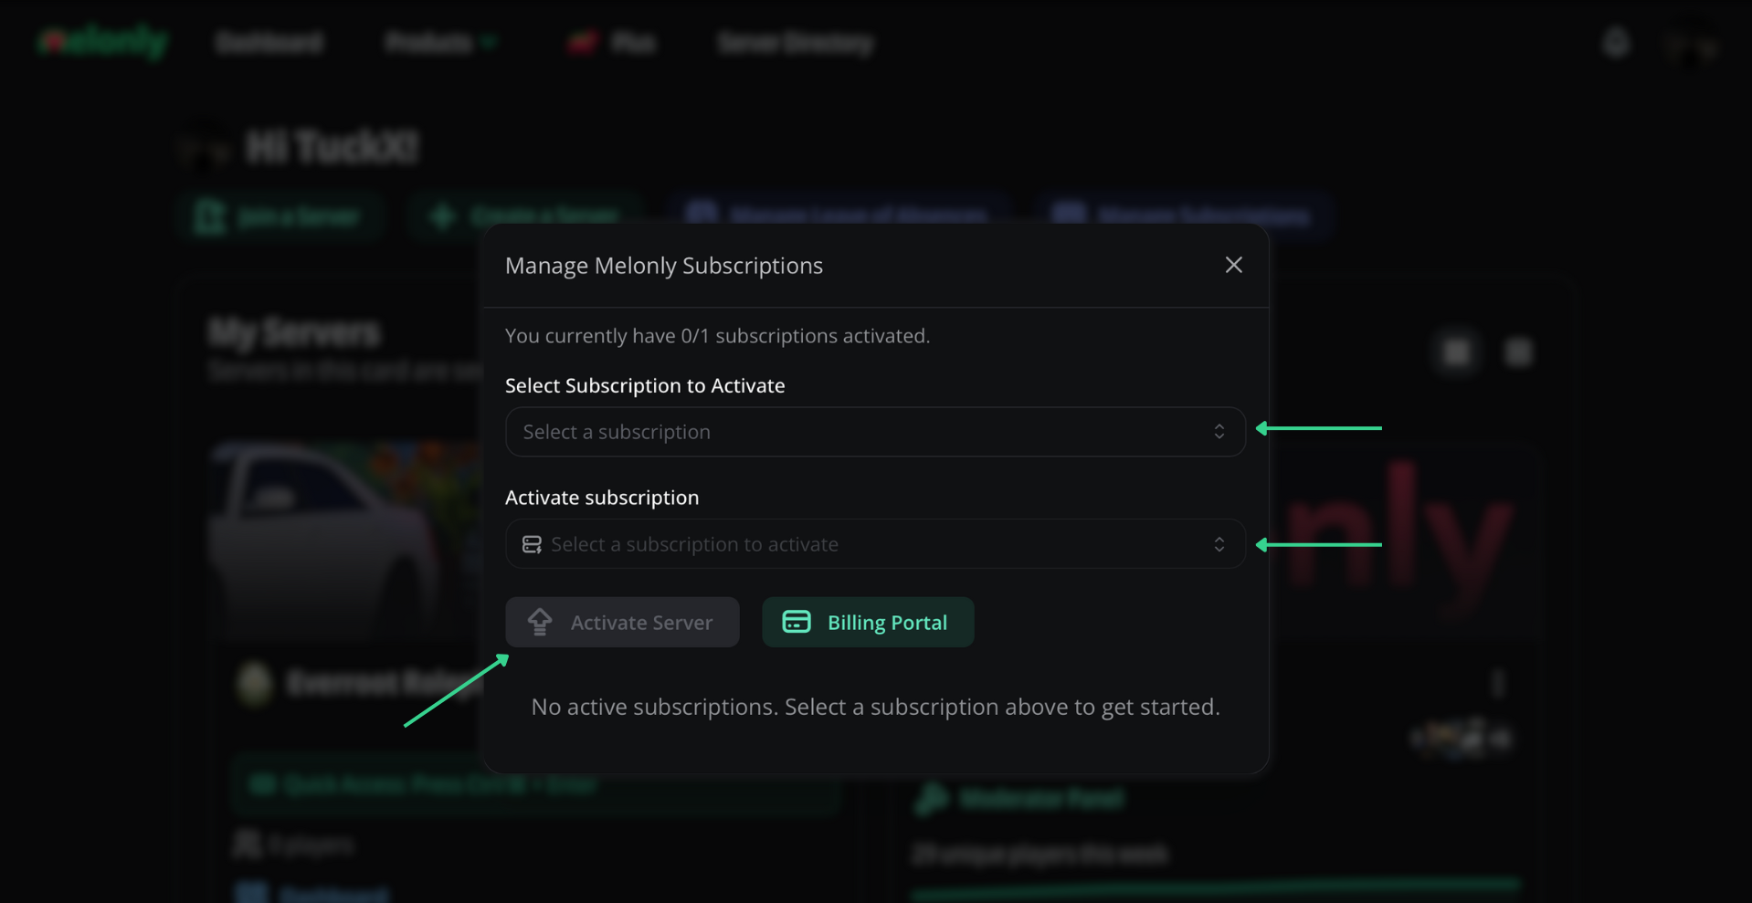Open the Select a subscription dropdown
This screenshot has height=903, width=1752.
click(875, 432)
